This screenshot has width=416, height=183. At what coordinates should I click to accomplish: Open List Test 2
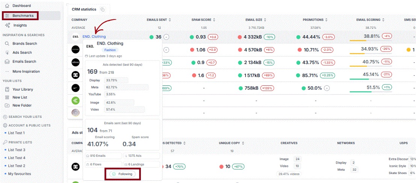pos(17,166)
